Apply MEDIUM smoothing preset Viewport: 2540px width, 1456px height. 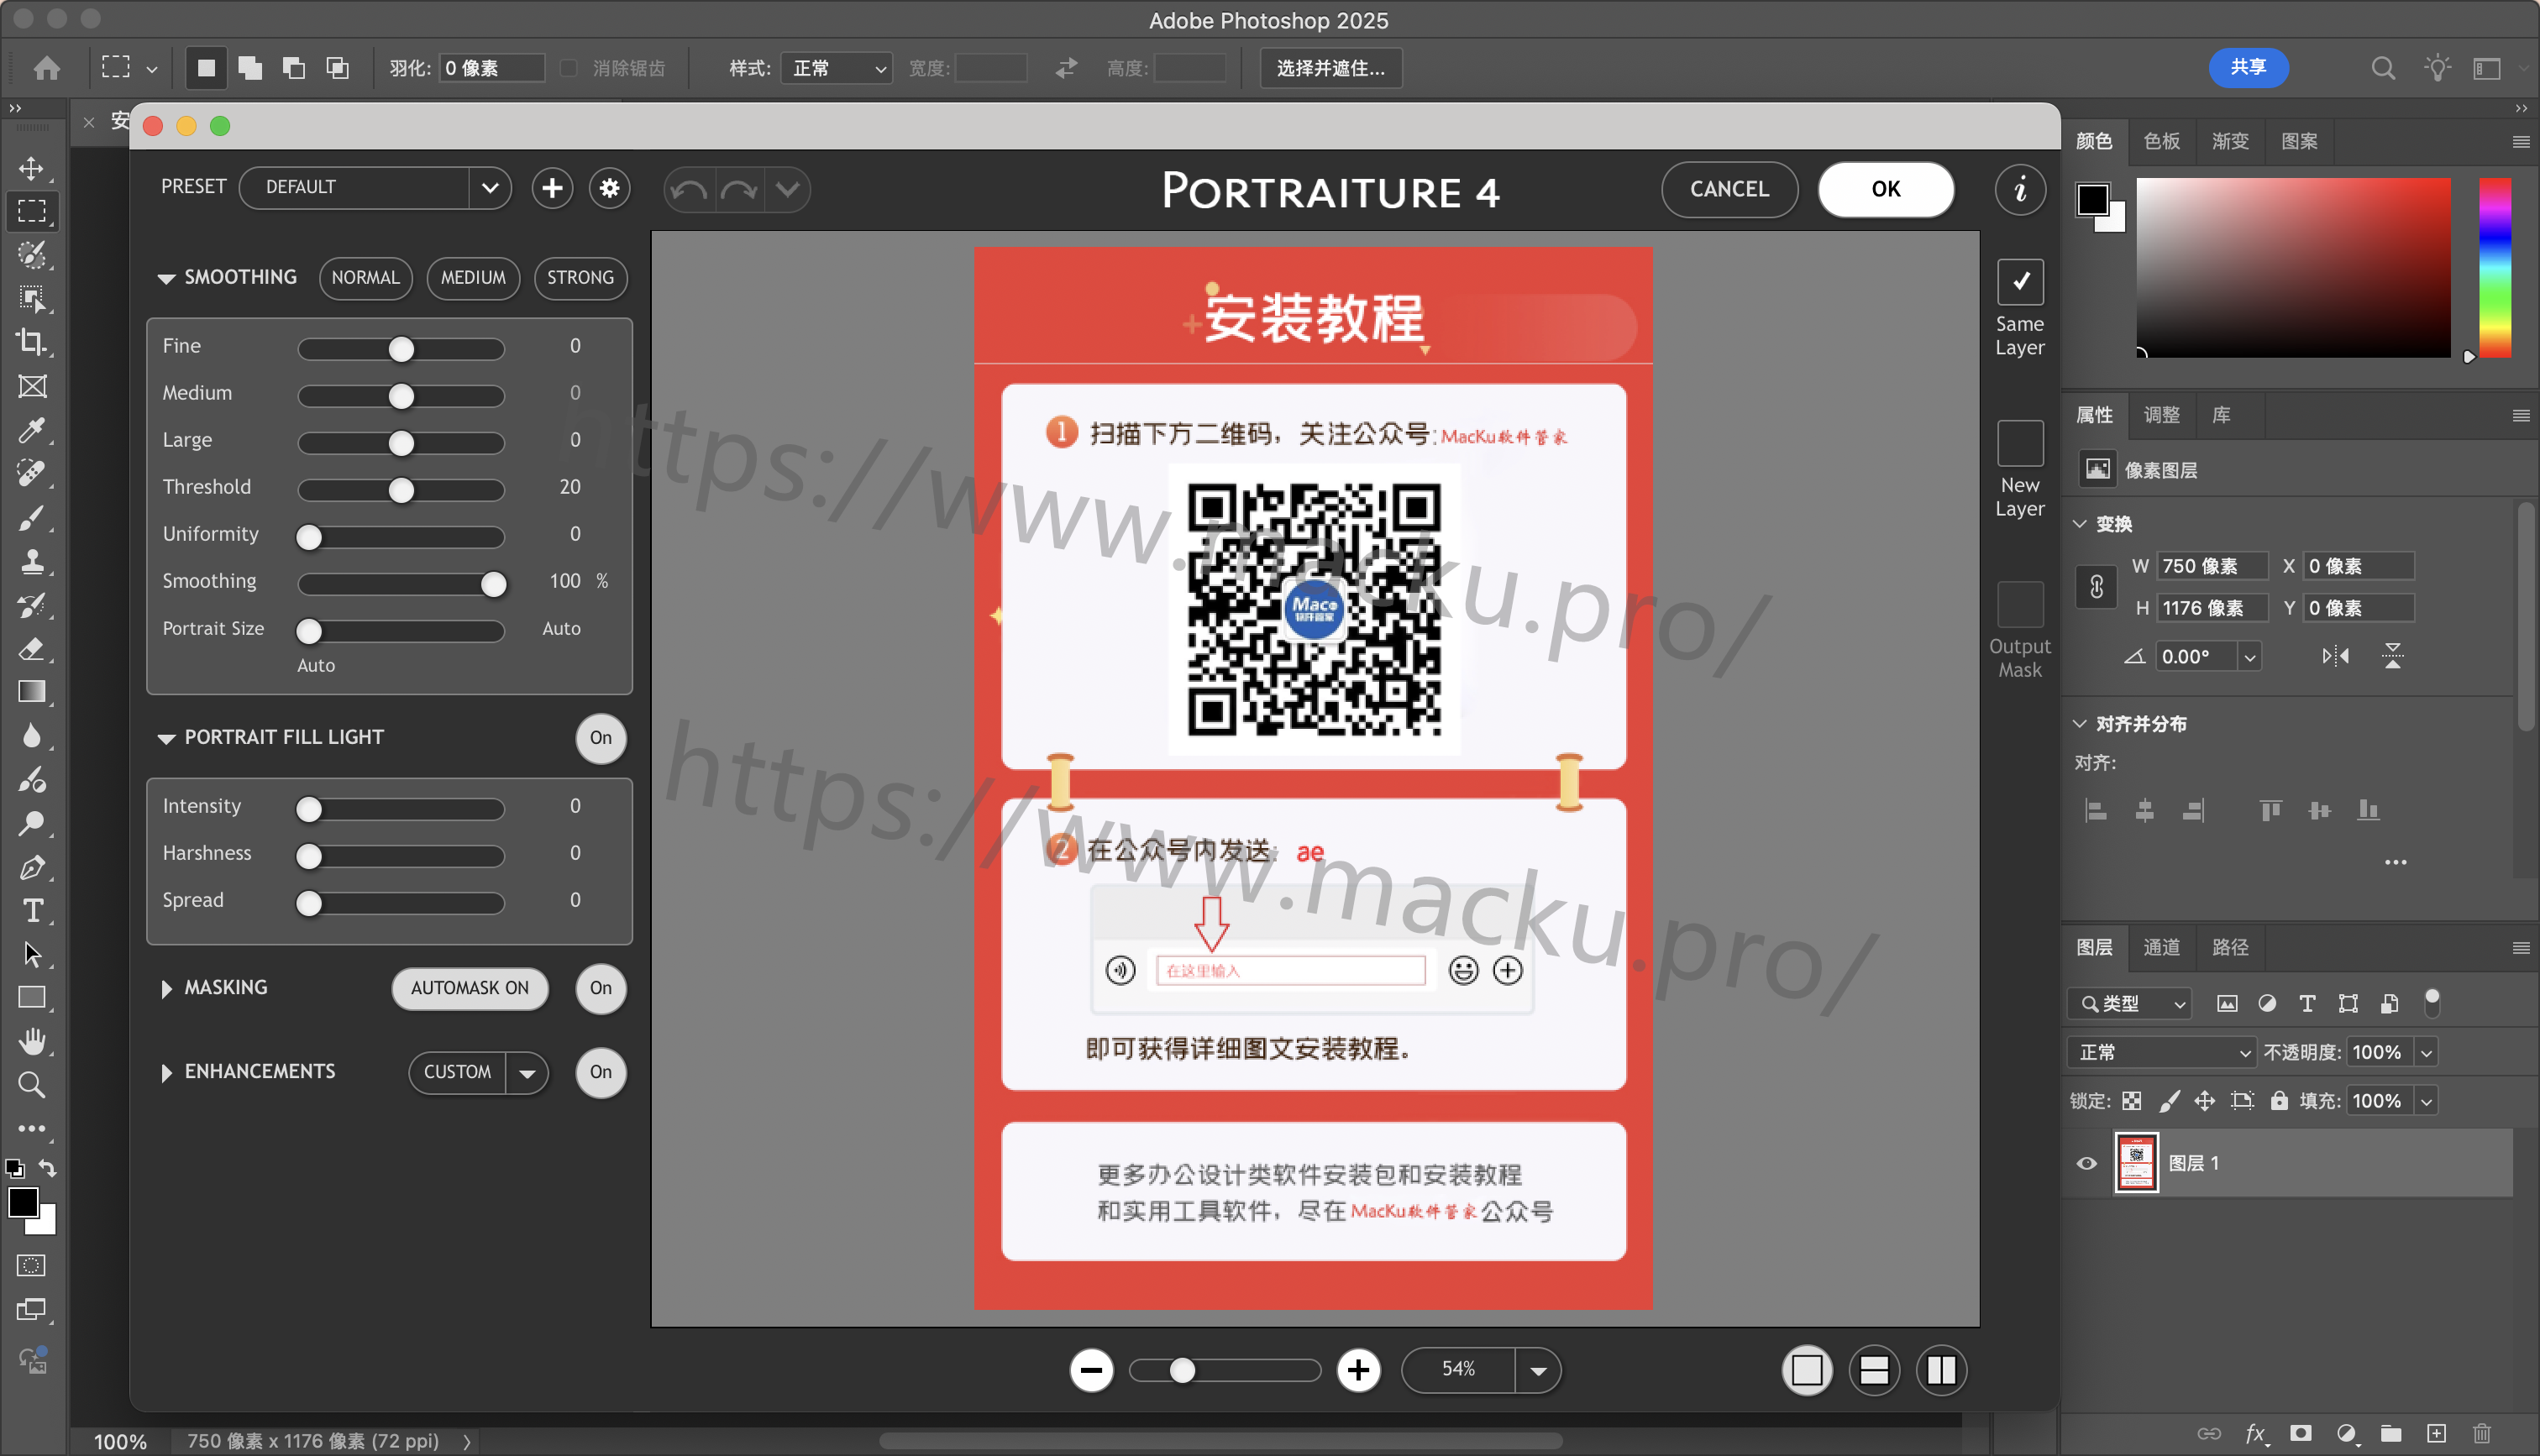tap(473, 277)
